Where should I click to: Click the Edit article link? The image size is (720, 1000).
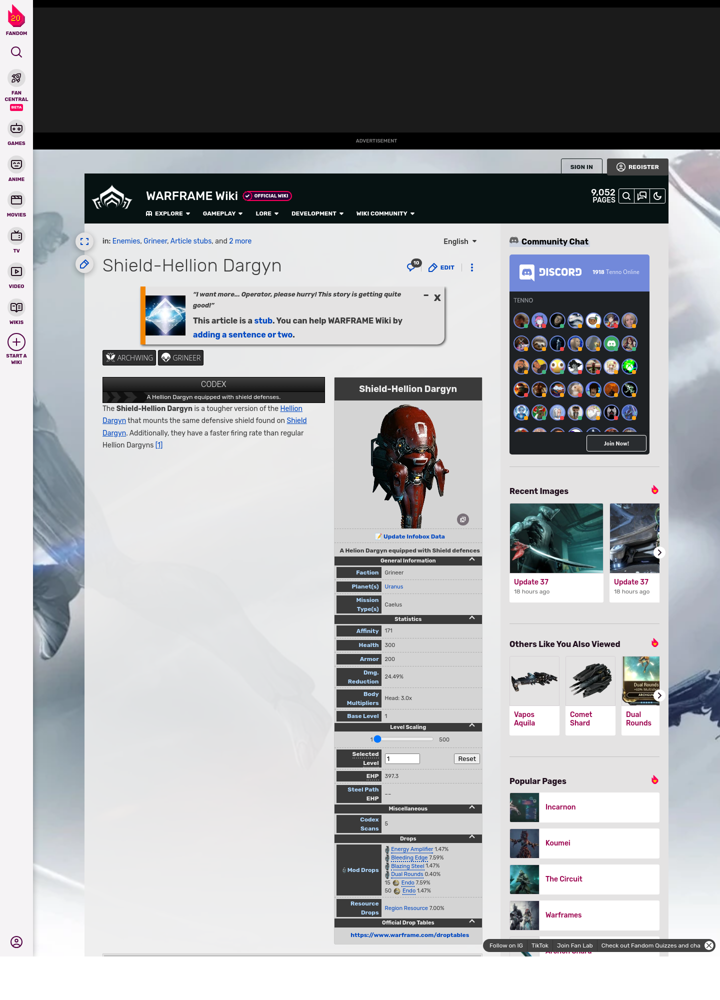click(441, 267)
